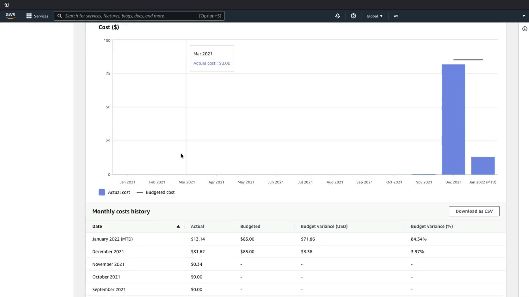Open the Services grid menu icon
Viewport: 529px width, 297px height.
(x=29, y=16)
